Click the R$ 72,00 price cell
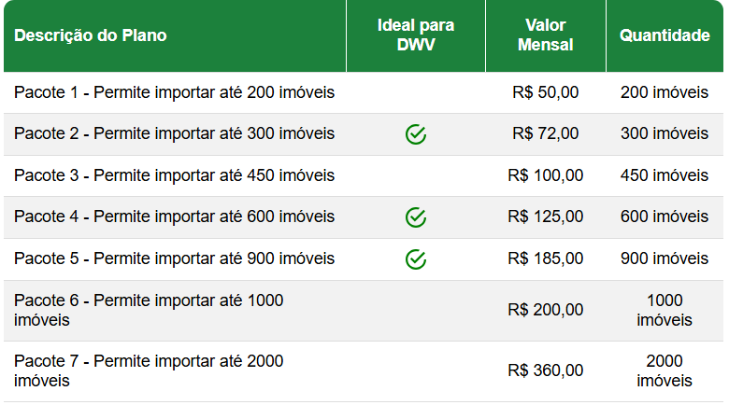This screenshot has width=729, height=405. [x=546, y=133]
